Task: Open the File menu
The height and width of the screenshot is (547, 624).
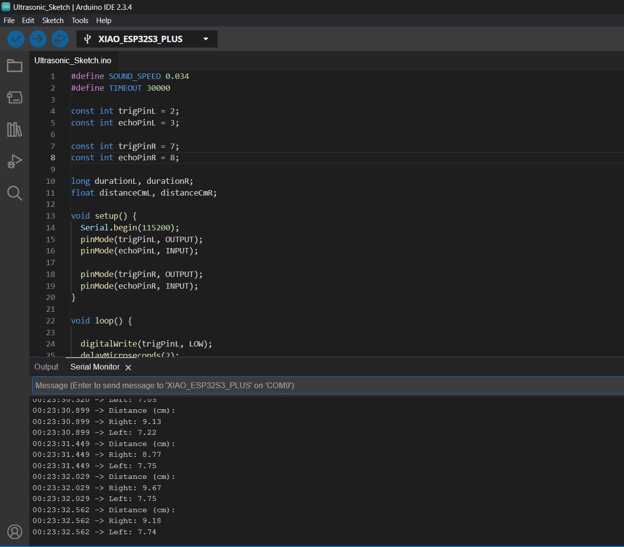Action: 9,20
